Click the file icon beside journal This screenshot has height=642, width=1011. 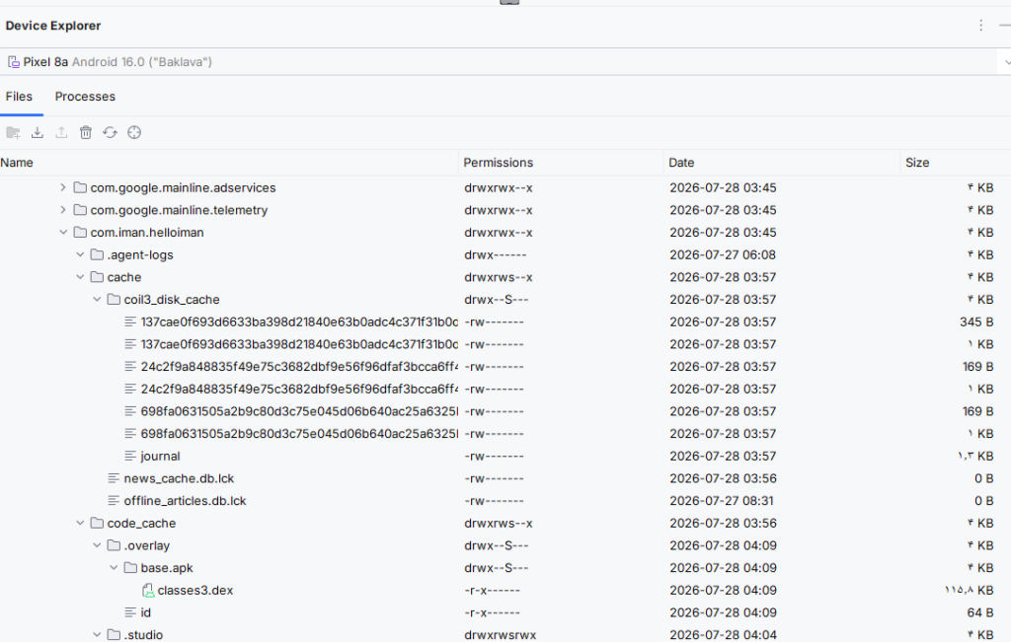tap(130, 456)
